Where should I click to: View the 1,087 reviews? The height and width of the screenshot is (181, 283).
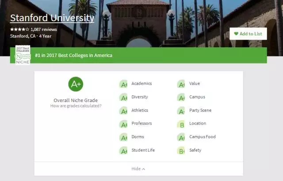(44, 30)
